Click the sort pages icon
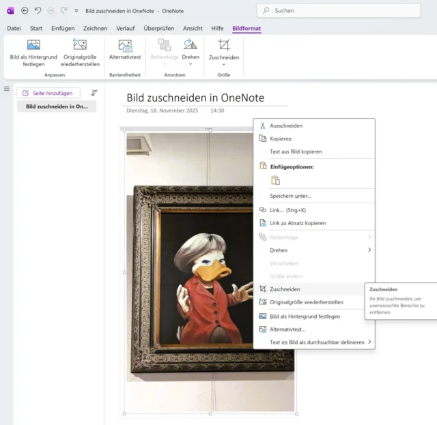 pyautogui.click(x=94, y=93)
